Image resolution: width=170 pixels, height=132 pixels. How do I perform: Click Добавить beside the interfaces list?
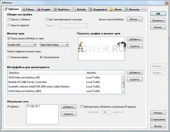135,73
